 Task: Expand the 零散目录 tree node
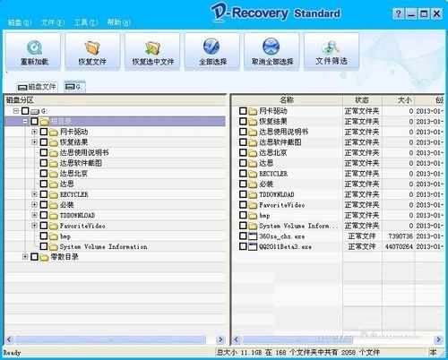click(x=25, y=257)
